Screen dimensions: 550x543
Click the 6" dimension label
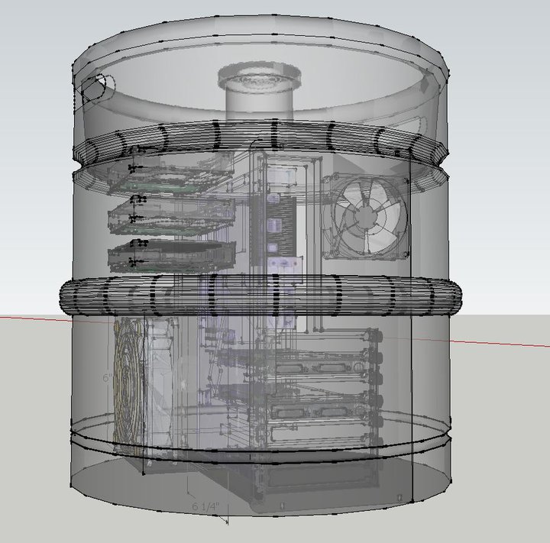coord(107,378)
